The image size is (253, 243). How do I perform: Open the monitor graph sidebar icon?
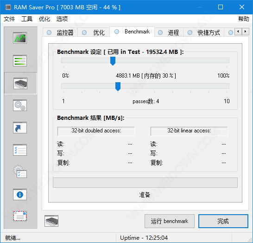[20, 38]
